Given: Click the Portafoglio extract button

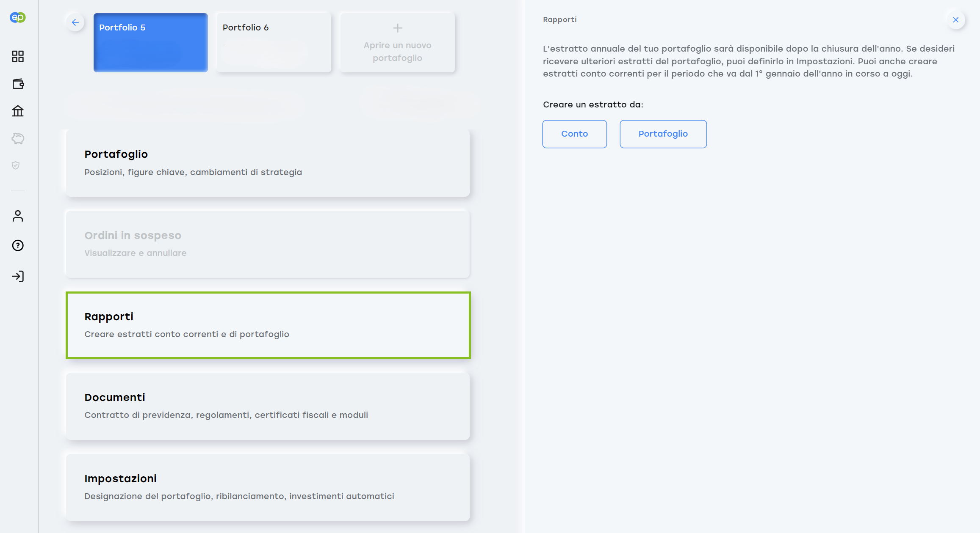Looking at the screenshot, I should 663,134.
